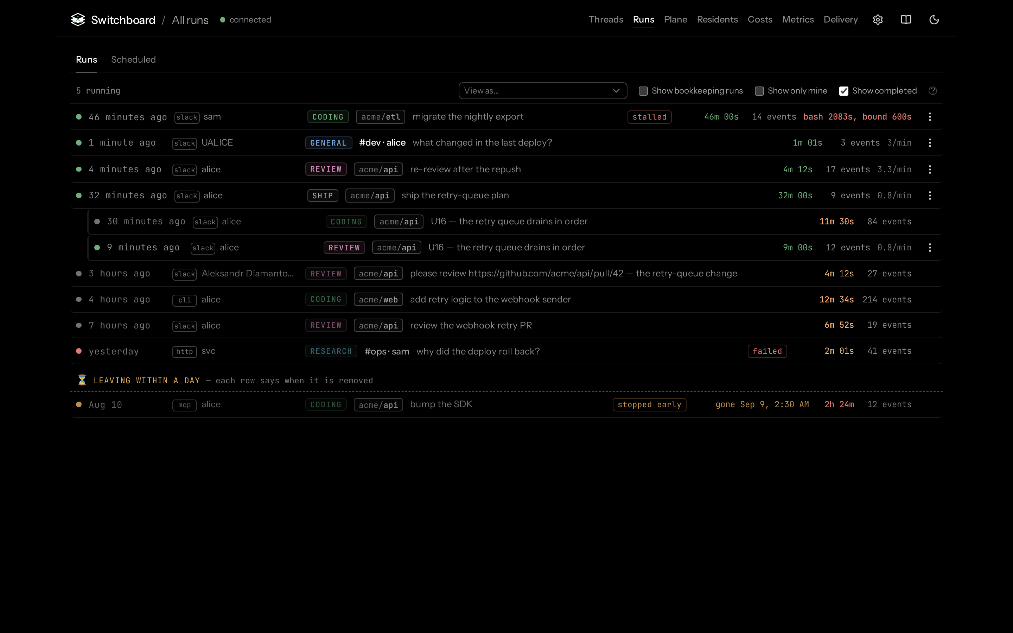Viewport: 1013px width, 633px height.
Task: Click hourglass icon in Leaving within a day
Action: tap(82, 380)
